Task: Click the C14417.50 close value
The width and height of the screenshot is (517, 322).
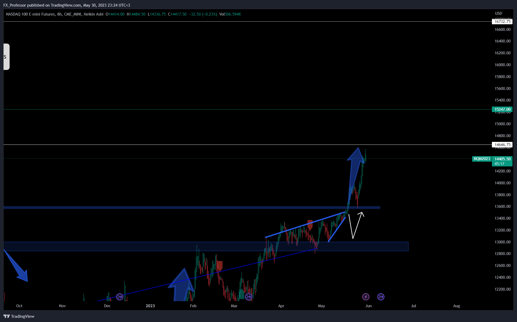Action: click(177, 14)
